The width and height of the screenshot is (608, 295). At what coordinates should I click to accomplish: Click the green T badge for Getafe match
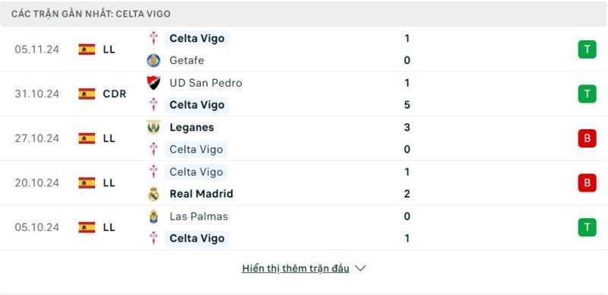coord(587,49)
